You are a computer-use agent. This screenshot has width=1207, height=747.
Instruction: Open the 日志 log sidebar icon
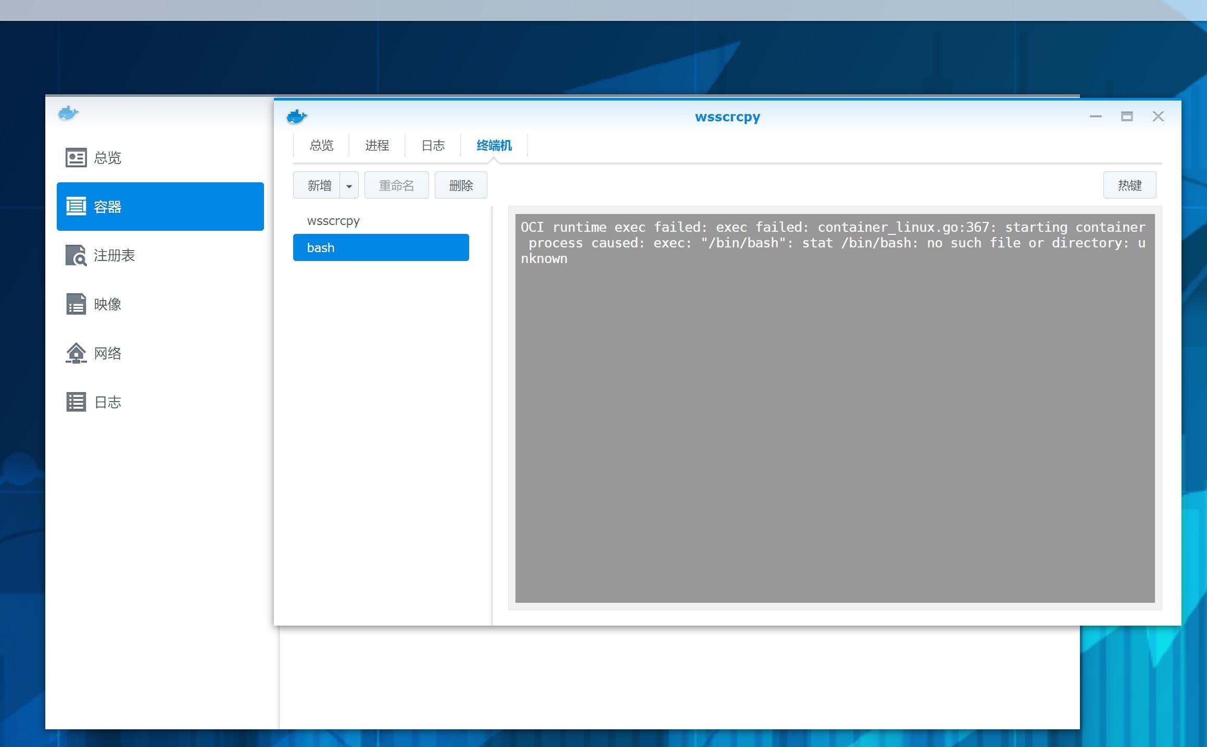[x=76, y=402]
